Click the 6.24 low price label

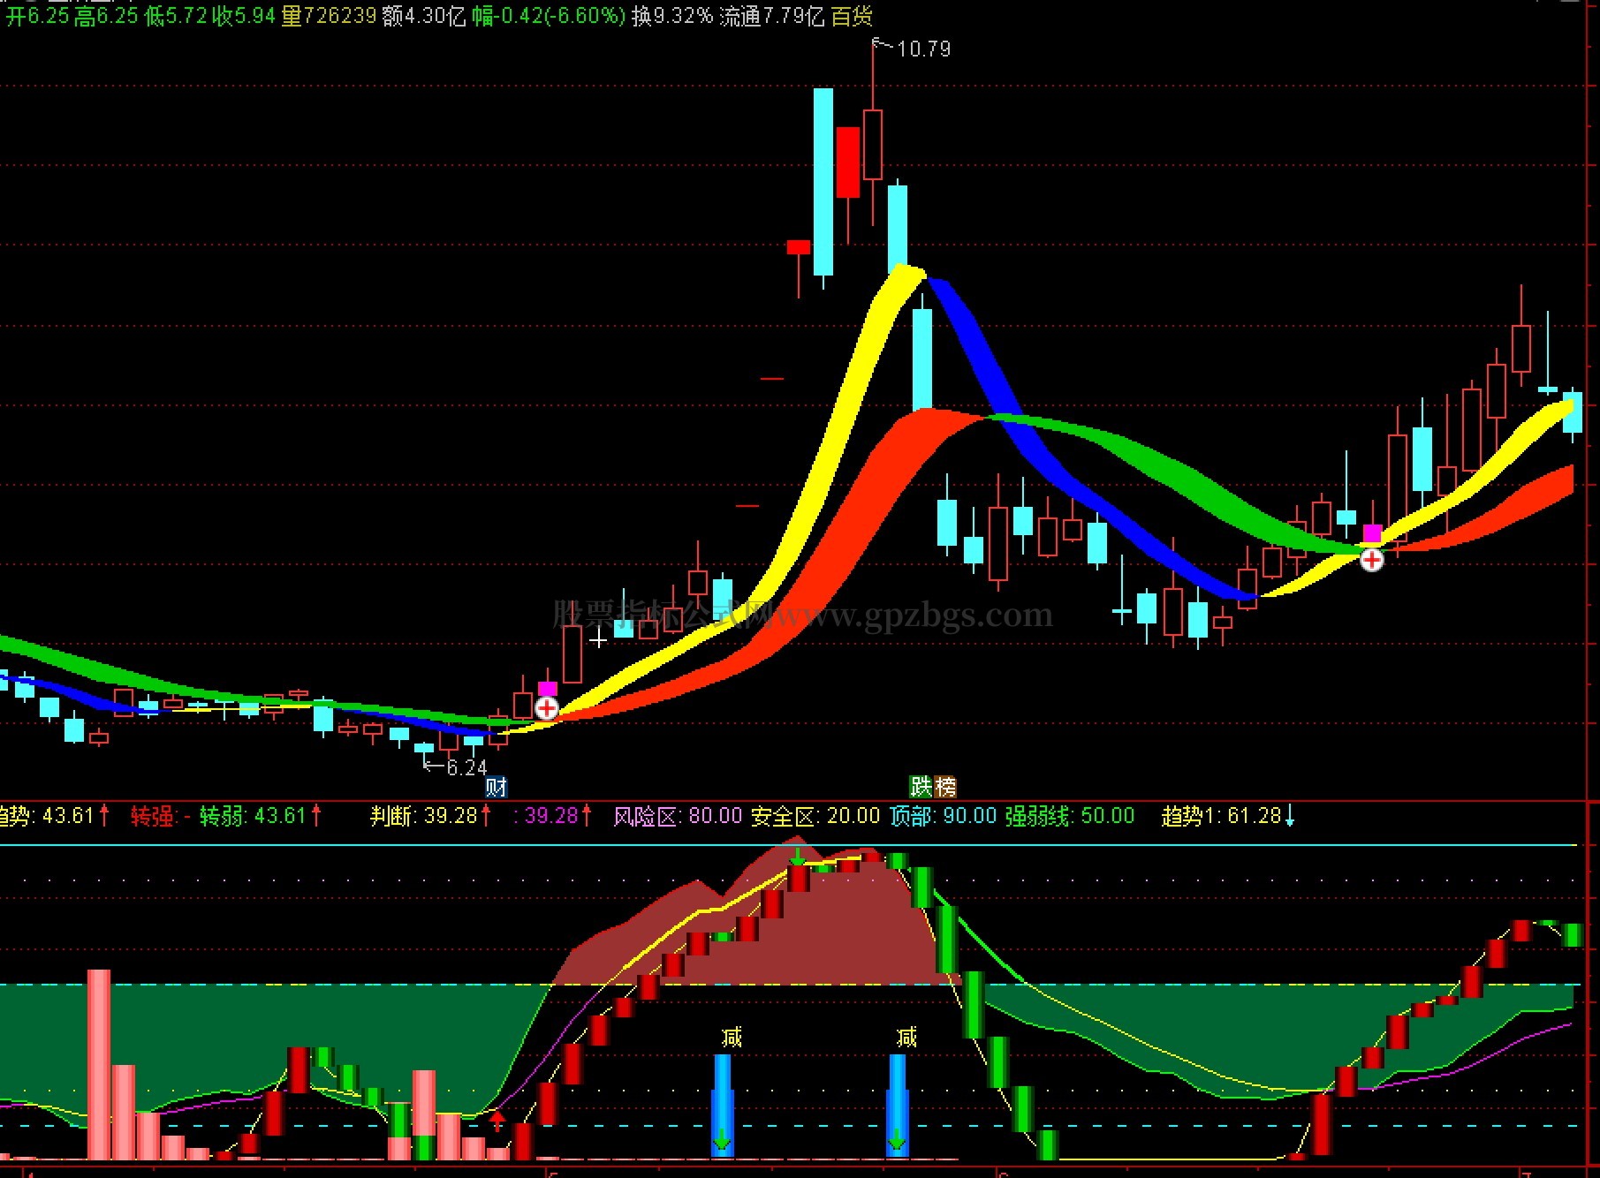point(466,767)
